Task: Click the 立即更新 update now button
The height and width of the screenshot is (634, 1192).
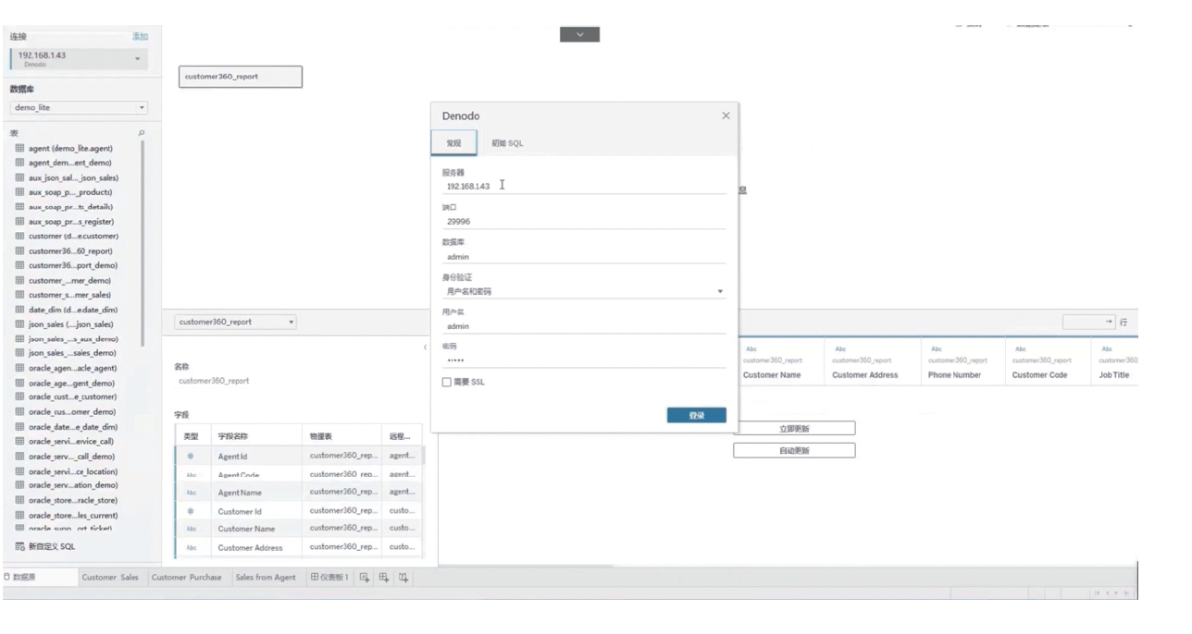Action: 794,429
